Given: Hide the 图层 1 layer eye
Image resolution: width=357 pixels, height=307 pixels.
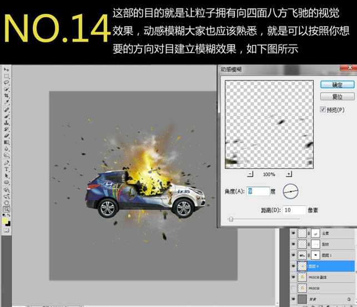Looking at the screenshot, I should [293, 255].
